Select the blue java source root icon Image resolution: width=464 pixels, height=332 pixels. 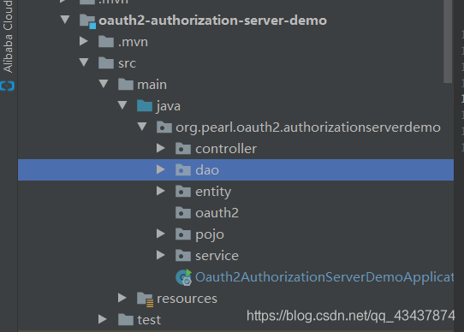(145, 105)
